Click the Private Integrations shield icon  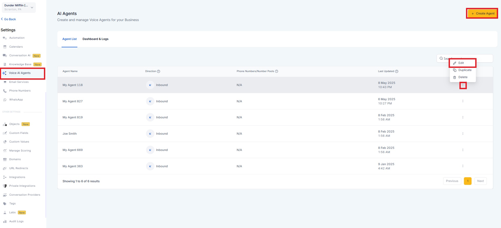(5, 186)
